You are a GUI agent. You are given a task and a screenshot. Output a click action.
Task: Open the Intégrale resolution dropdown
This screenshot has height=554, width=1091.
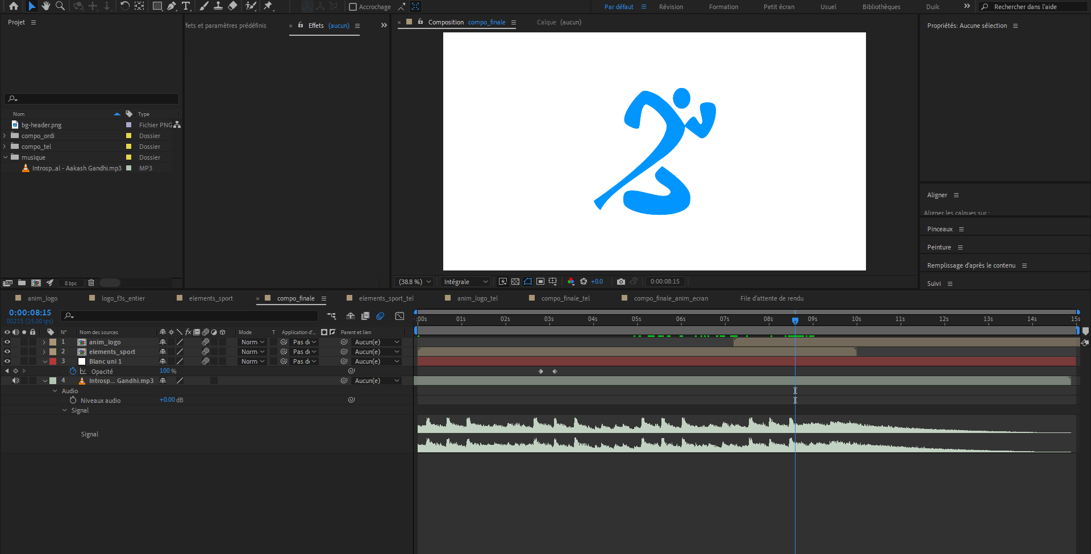(x=465, y=282)
